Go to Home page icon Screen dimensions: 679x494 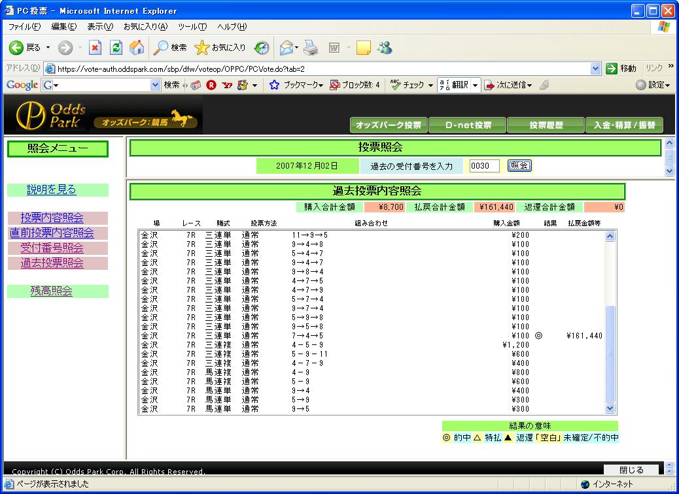137,48
